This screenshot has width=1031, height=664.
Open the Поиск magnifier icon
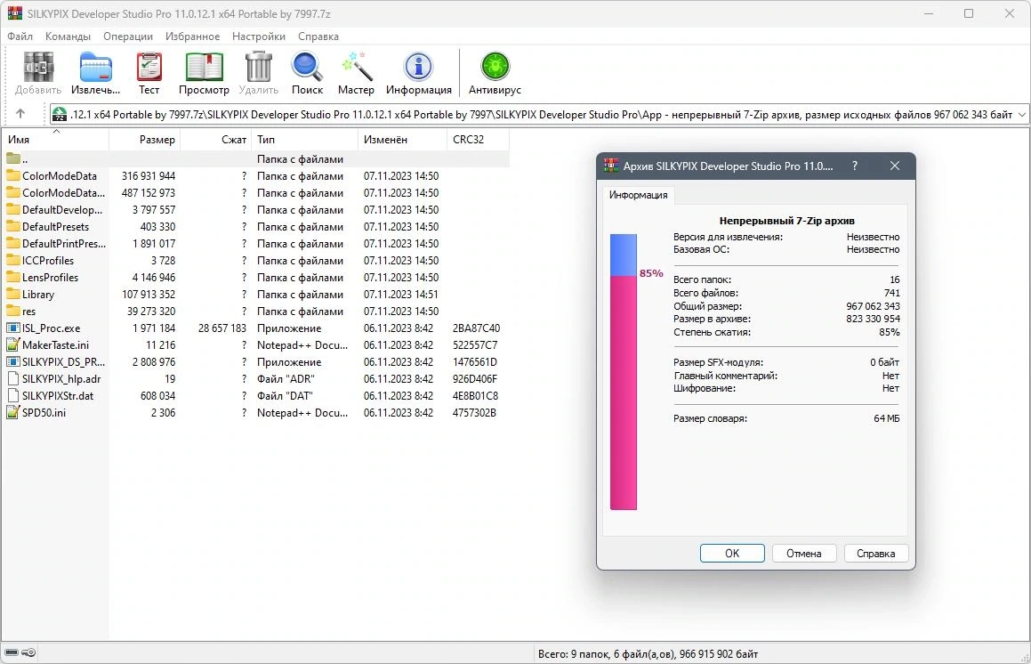pos(307,67)
